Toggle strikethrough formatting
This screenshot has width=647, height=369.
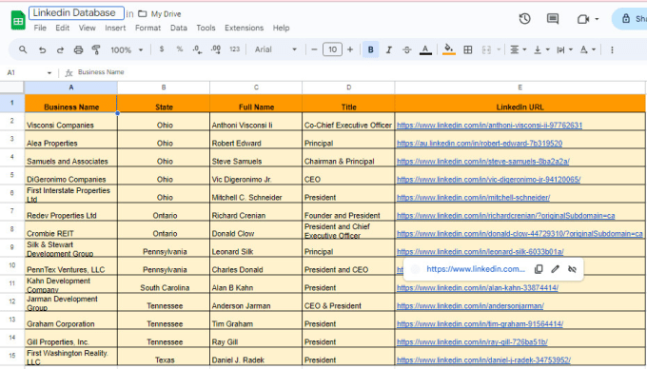tap(407, 49)
